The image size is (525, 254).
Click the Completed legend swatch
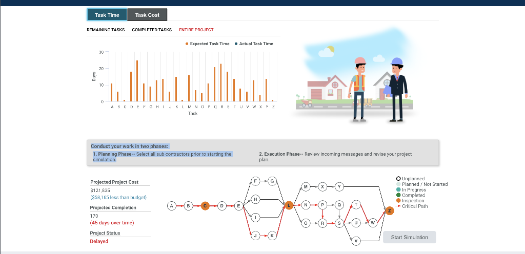pyautogui.click(x=398, y=195)
